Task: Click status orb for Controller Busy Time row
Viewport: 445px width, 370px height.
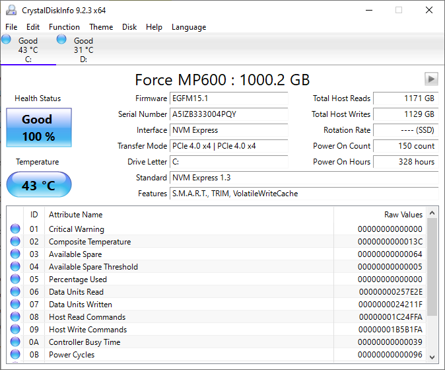Action: coord(15,342)
